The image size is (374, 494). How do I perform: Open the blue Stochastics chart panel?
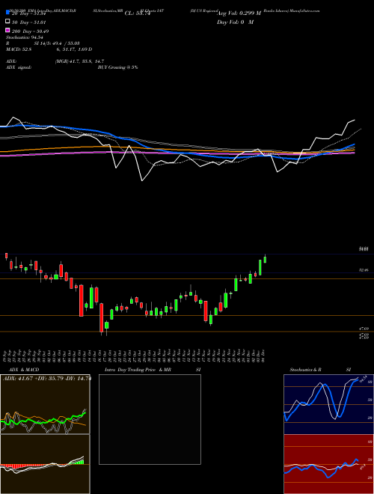tap(328, 404)
